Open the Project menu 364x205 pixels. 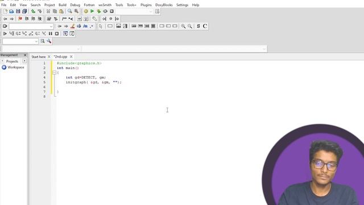pyautogui.click(x=49, y=5)
